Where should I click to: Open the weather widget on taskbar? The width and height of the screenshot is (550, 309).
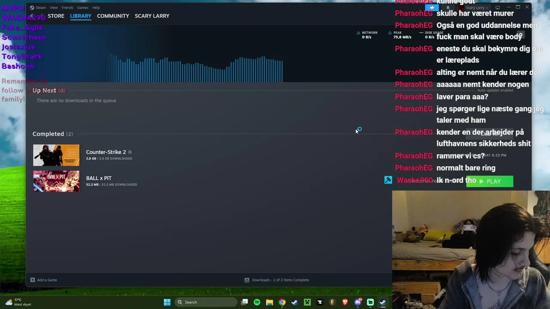[x=18, y=302]
